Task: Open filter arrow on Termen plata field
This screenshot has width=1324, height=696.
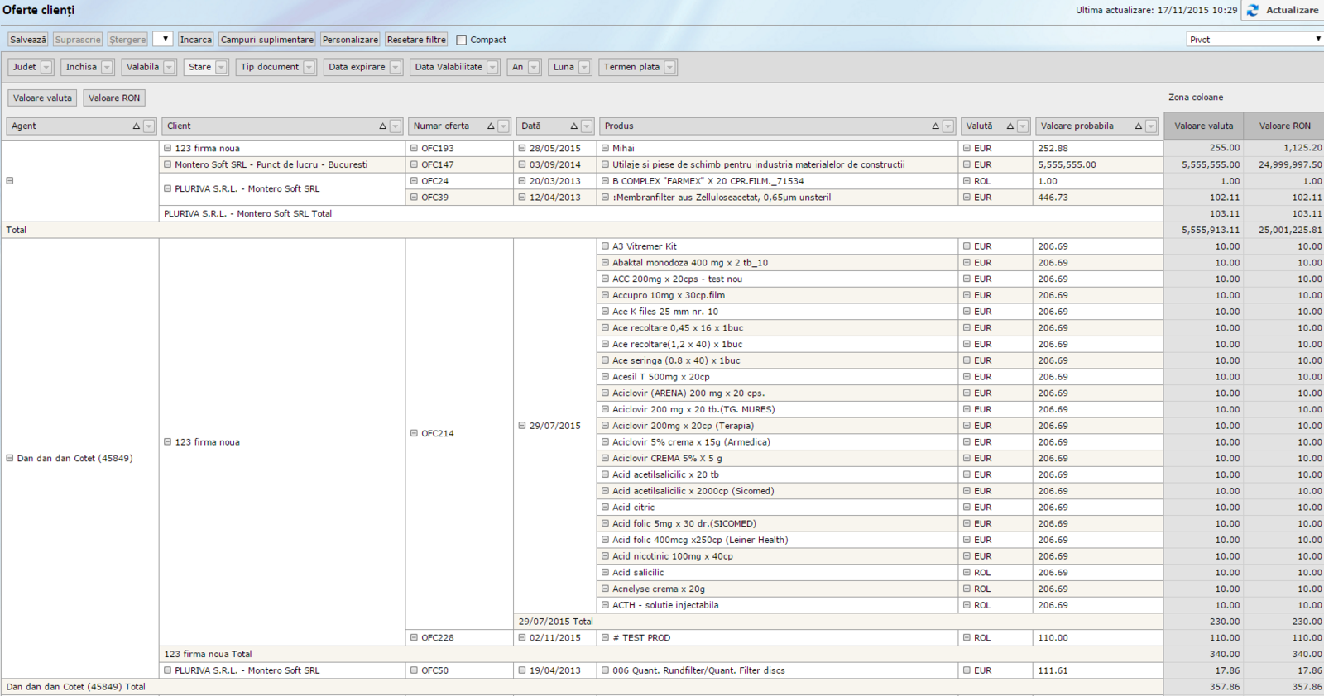Action: 669,68
